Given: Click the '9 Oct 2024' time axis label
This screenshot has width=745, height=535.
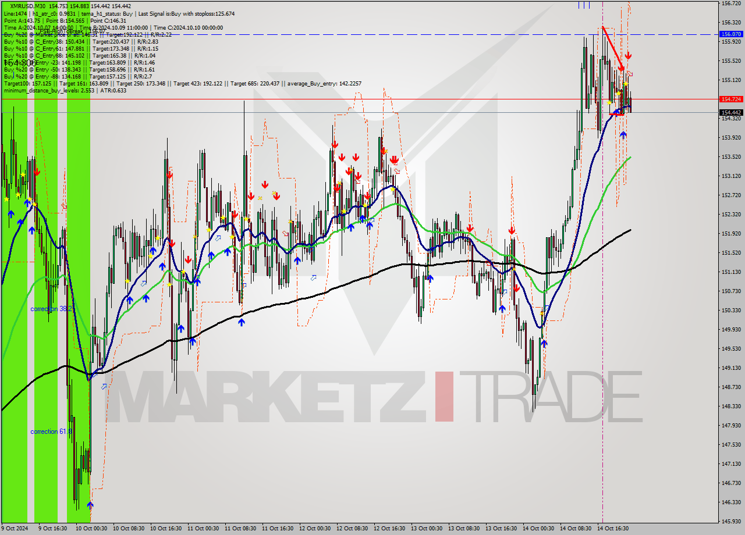Looking at the screenshot, I should coord(16,529).
